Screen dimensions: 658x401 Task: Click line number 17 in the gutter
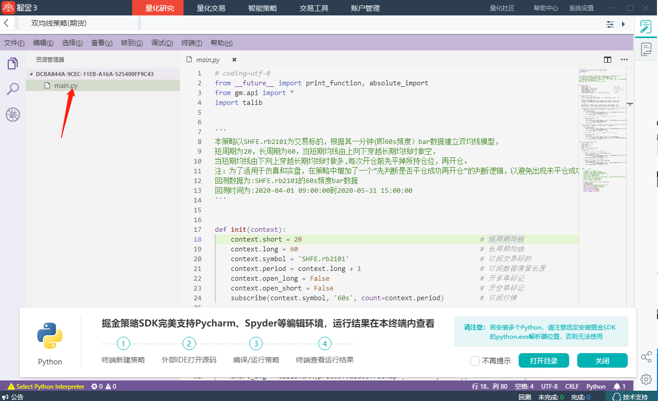[198, 229]
